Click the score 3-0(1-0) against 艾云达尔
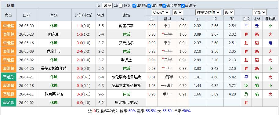The image size is (279, 115). coord(84,43)
